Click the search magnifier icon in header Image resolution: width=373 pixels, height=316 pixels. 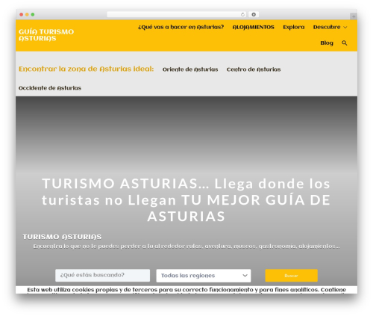(x=345, y=43)
